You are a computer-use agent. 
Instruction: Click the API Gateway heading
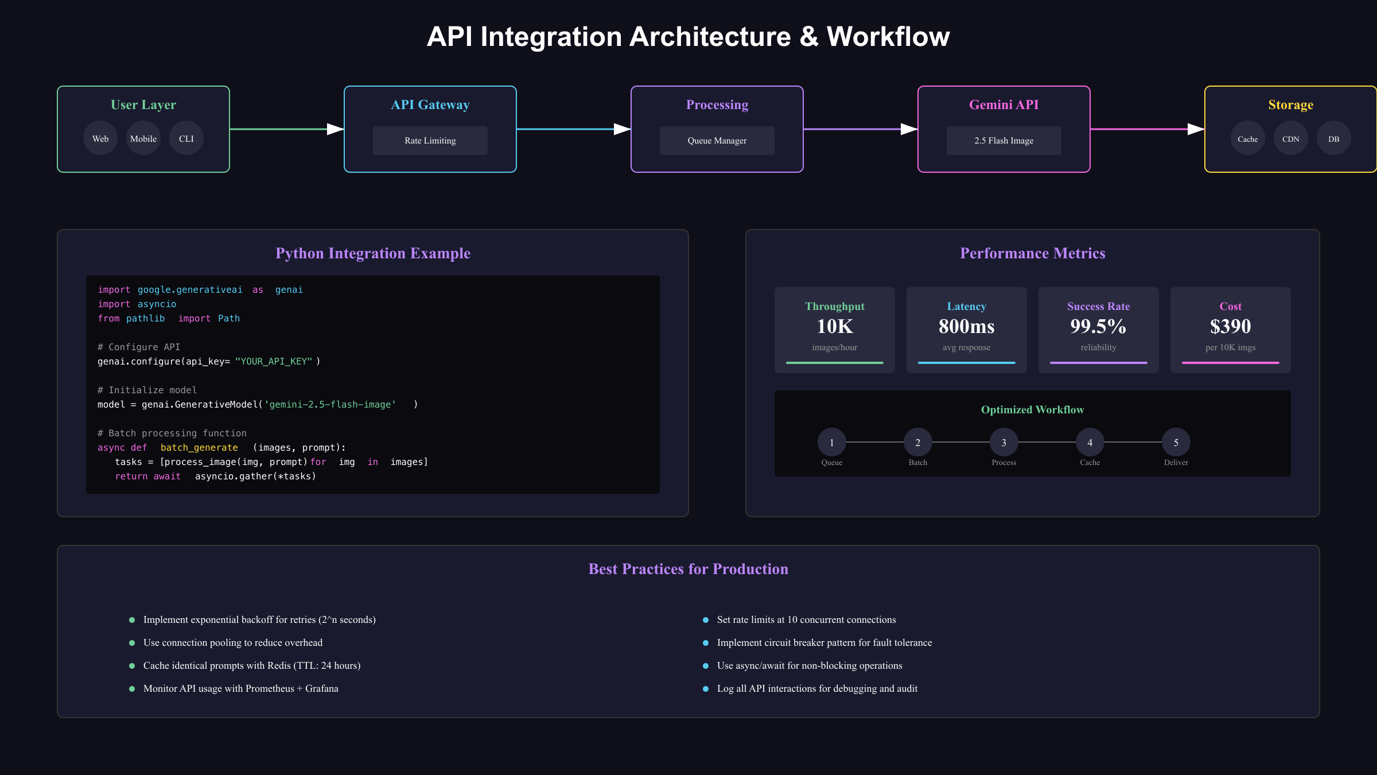(x=430, y=104)
